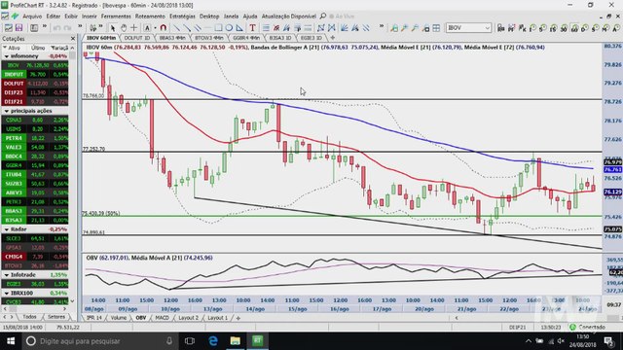623x350 pixels.
Task: Switch to the MACD indicator tab
Action: [x=162, y=318]
